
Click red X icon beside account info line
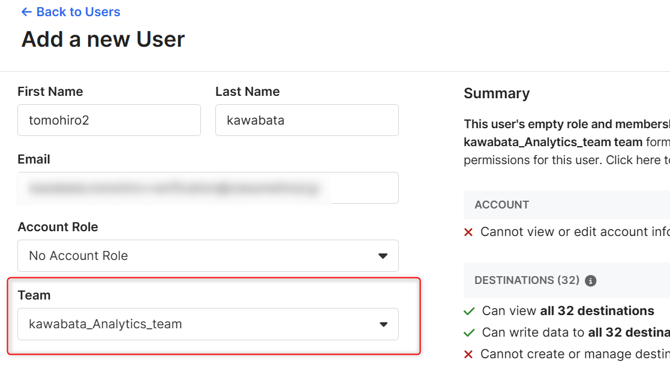click(468, 232)
